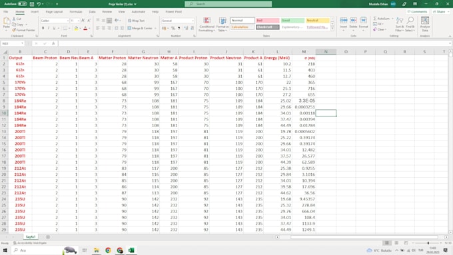This screenshot has width=453, height=255.
Task: Apply the Neutral cell style
Action: 318,21
